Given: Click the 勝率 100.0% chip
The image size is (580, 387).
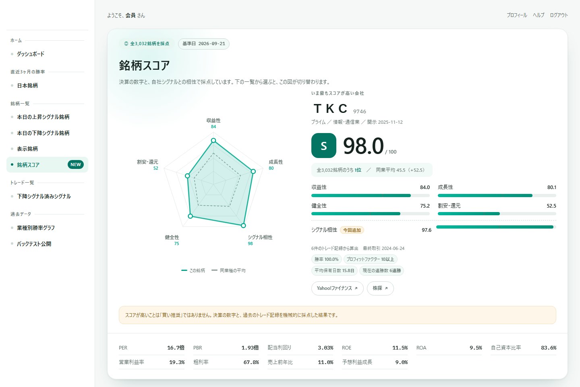Looking at the screenshot, I should point(327,259).
